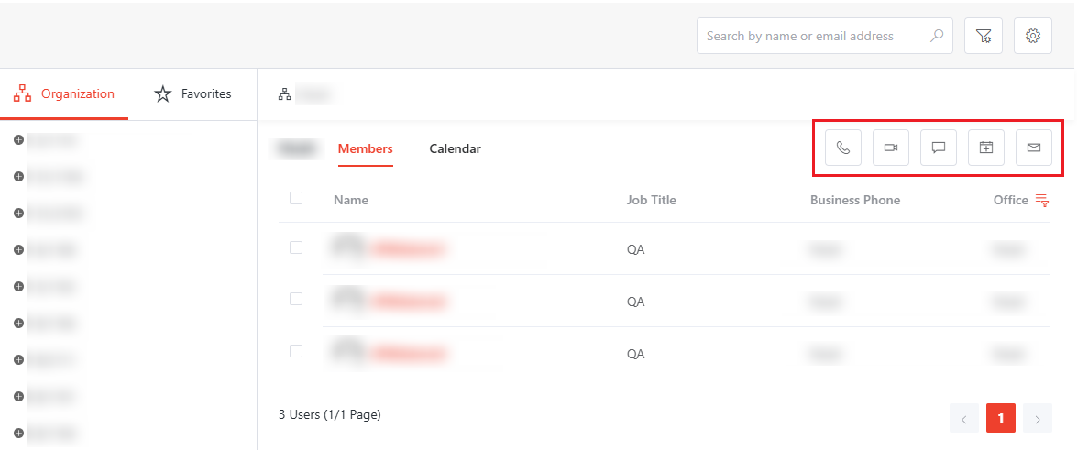Viewport: 1077px width, 450px height.
Task: Open the filter settings icon near search
Action: (984, 36)
